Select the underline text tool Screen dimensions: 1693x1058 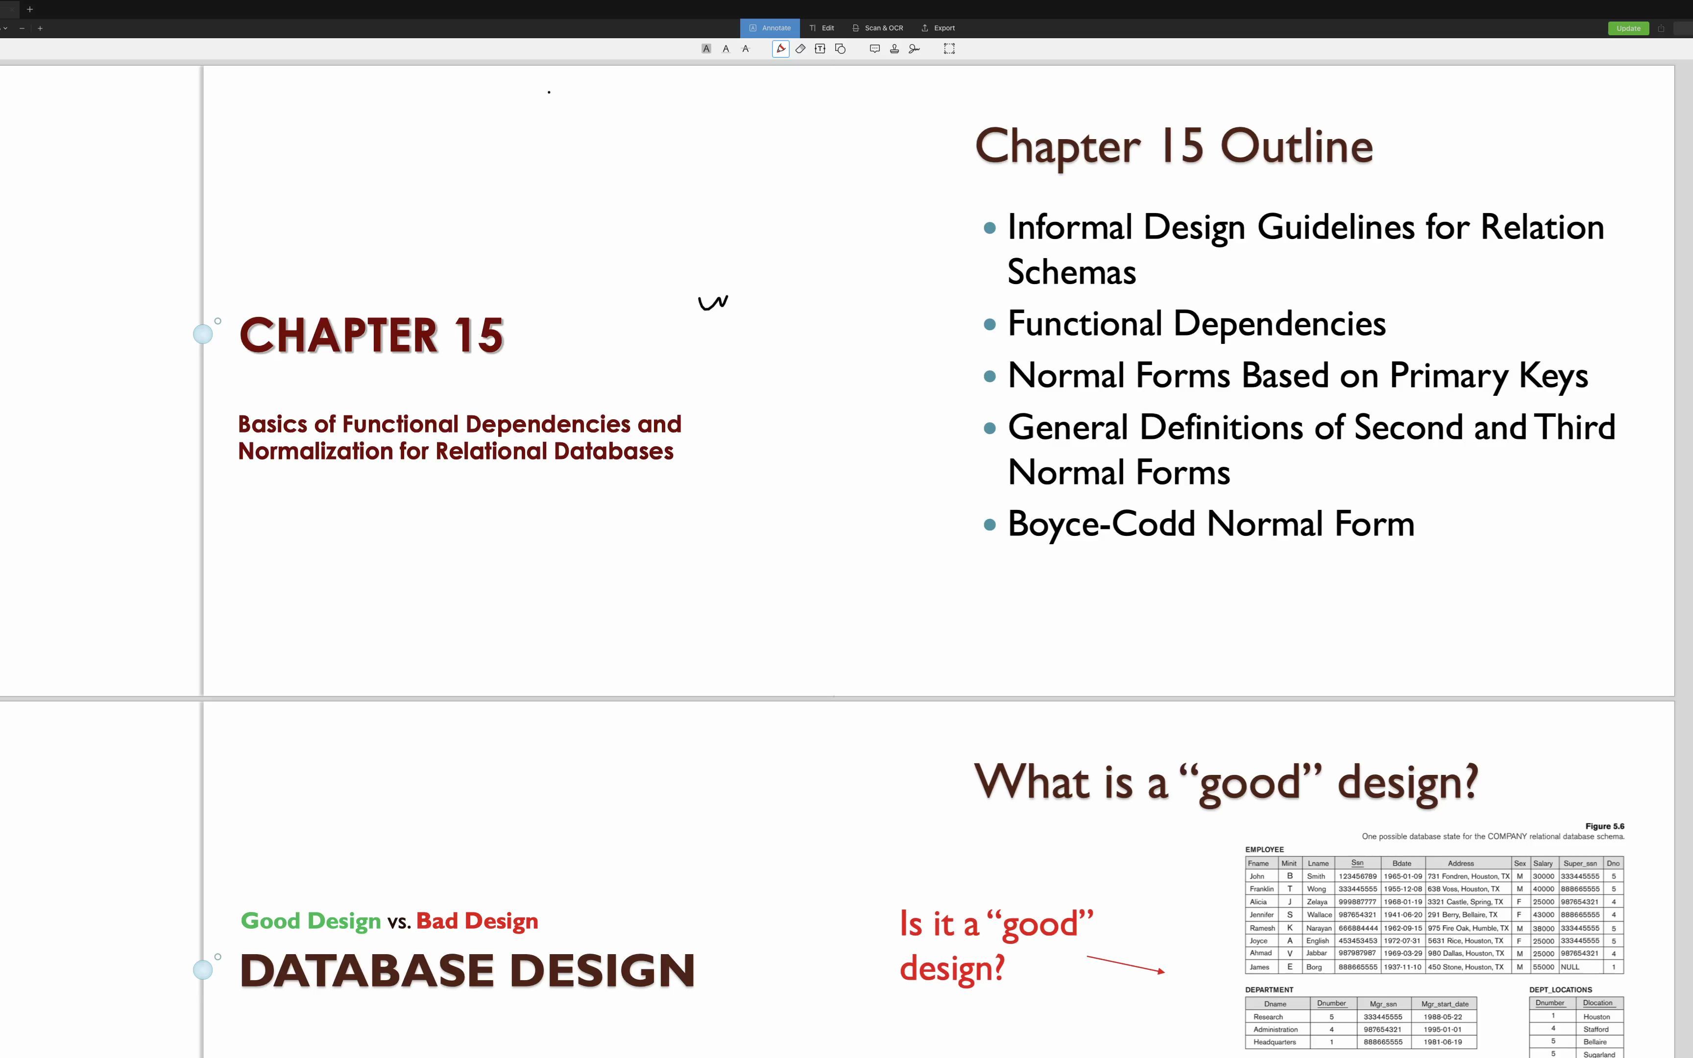726,49
